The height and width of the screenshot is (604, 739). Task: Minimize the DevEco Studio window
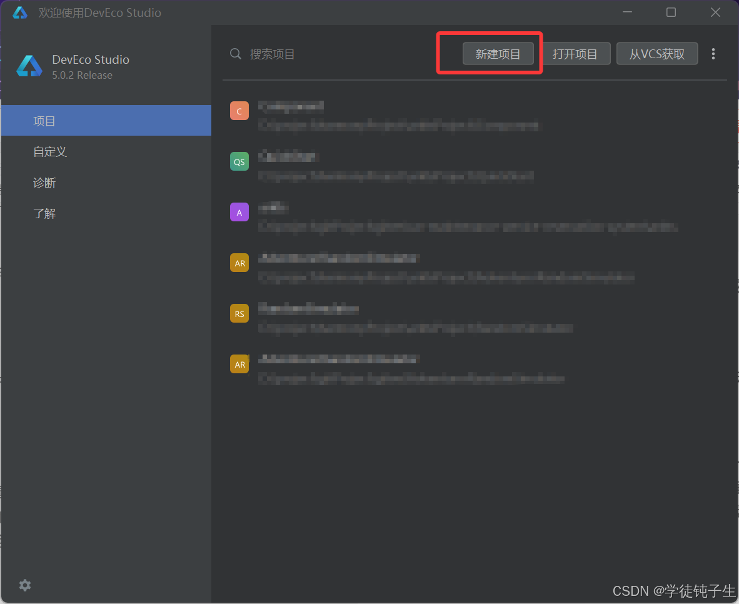point(627,13)
